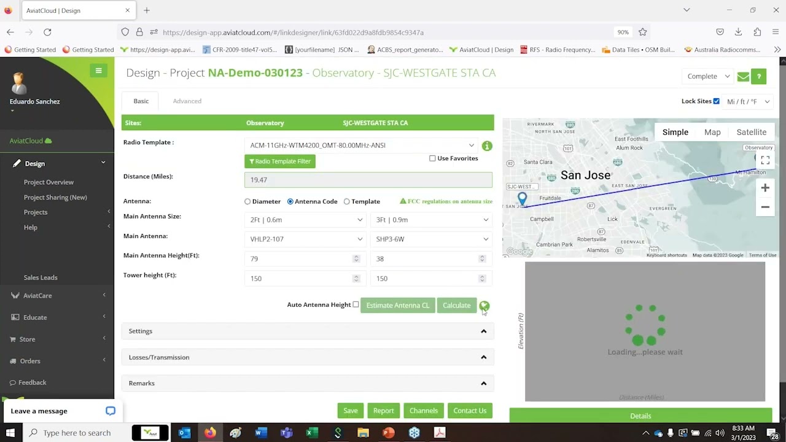This screenshot has width=786, height=442.
Task: Click the map fullscreen icon
Action: tap(765, 160)
